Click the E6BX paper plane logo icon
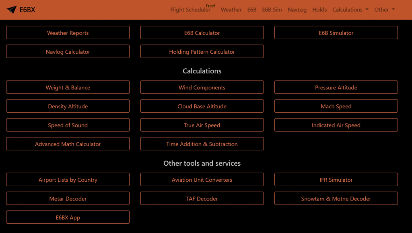The width and height of the screenshot is (412, 233). pos(12,10)
